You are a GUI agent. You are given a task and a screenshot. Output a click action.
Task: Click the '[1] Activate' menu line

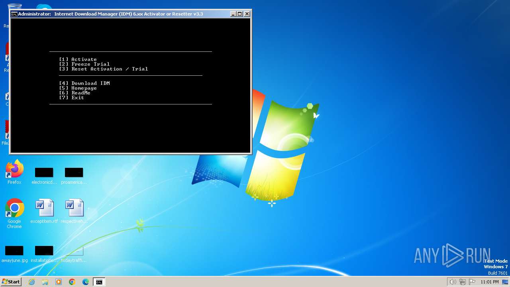[78, 59]
